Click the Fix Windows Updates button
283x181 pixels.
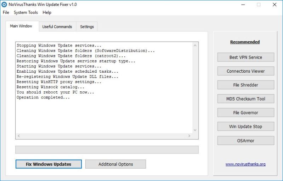[48, 164]
